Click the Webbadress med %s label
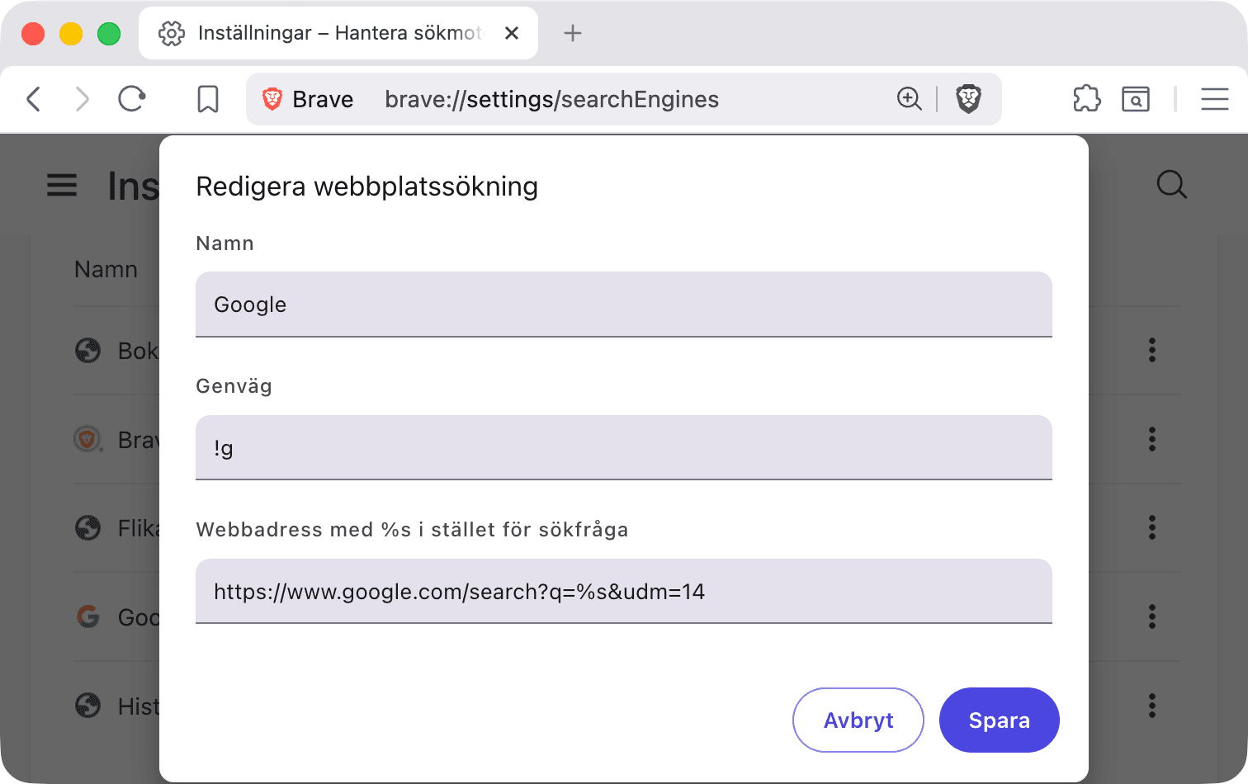 412,530
